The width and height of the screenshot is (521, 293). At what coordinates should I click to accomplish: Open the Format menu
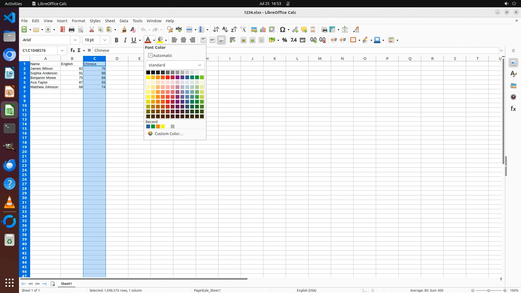(x=78, y=21)
